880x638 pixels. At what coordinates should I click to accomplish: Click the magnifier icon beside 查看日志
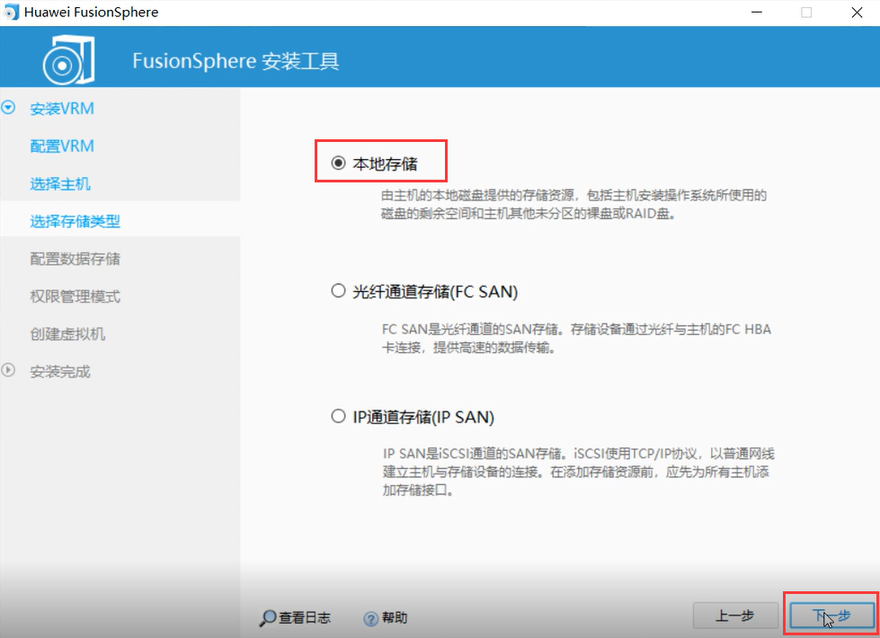coord(268,618)
